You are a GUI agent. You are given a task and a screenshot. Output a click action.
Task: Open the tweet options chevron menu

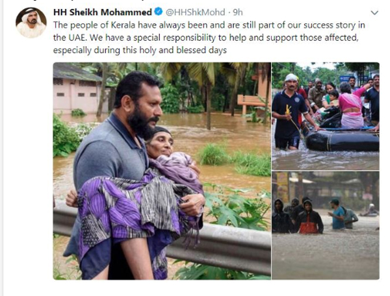374,13
